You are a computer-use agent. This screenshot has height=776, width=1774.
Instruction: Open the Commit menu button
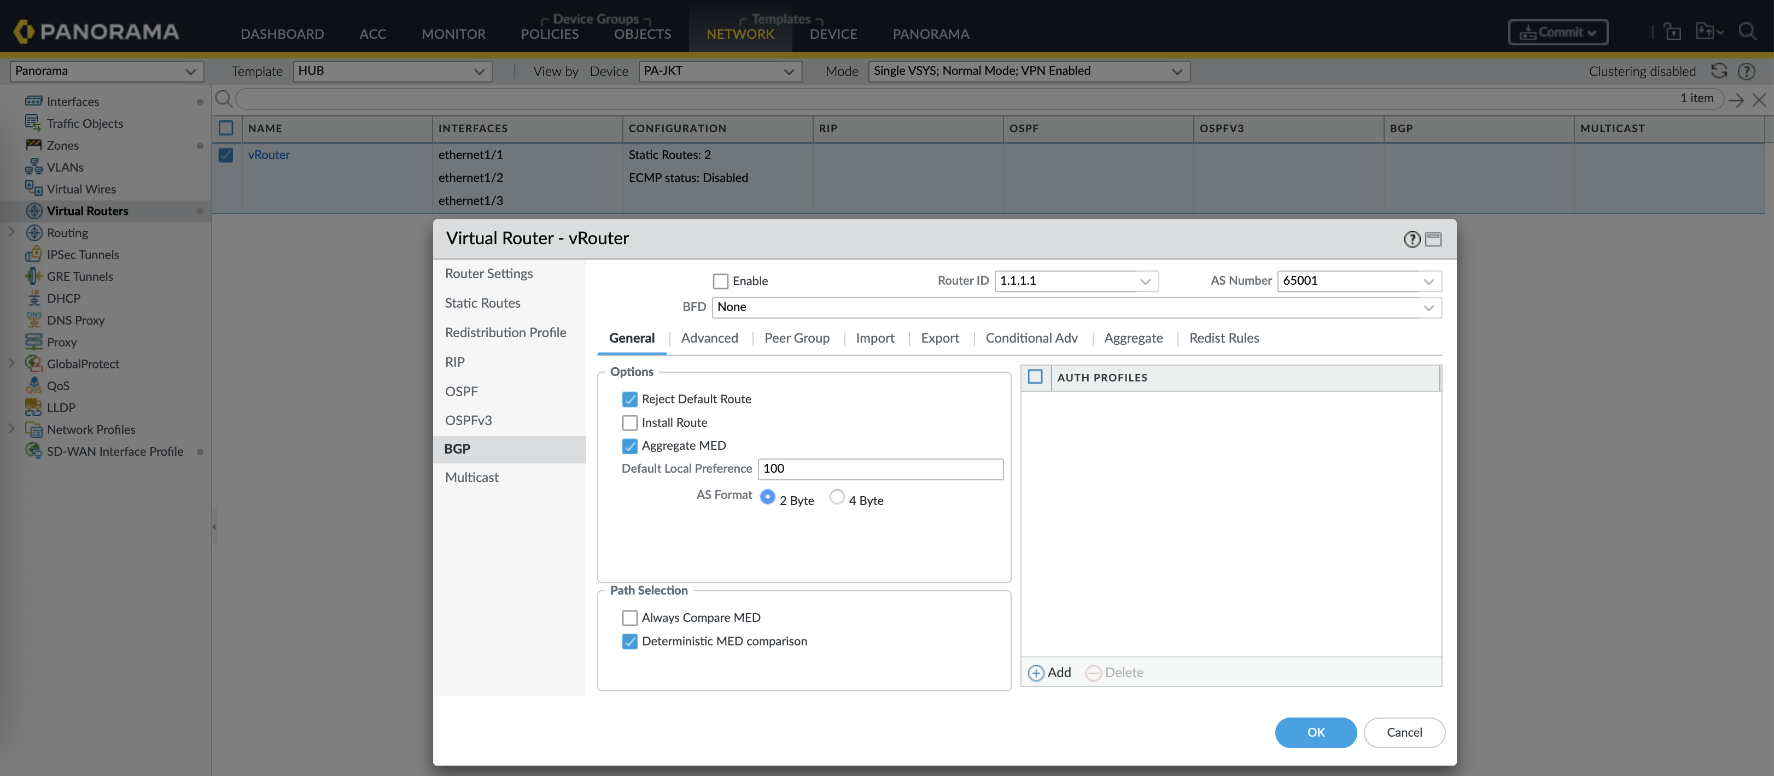[1558, 32]
